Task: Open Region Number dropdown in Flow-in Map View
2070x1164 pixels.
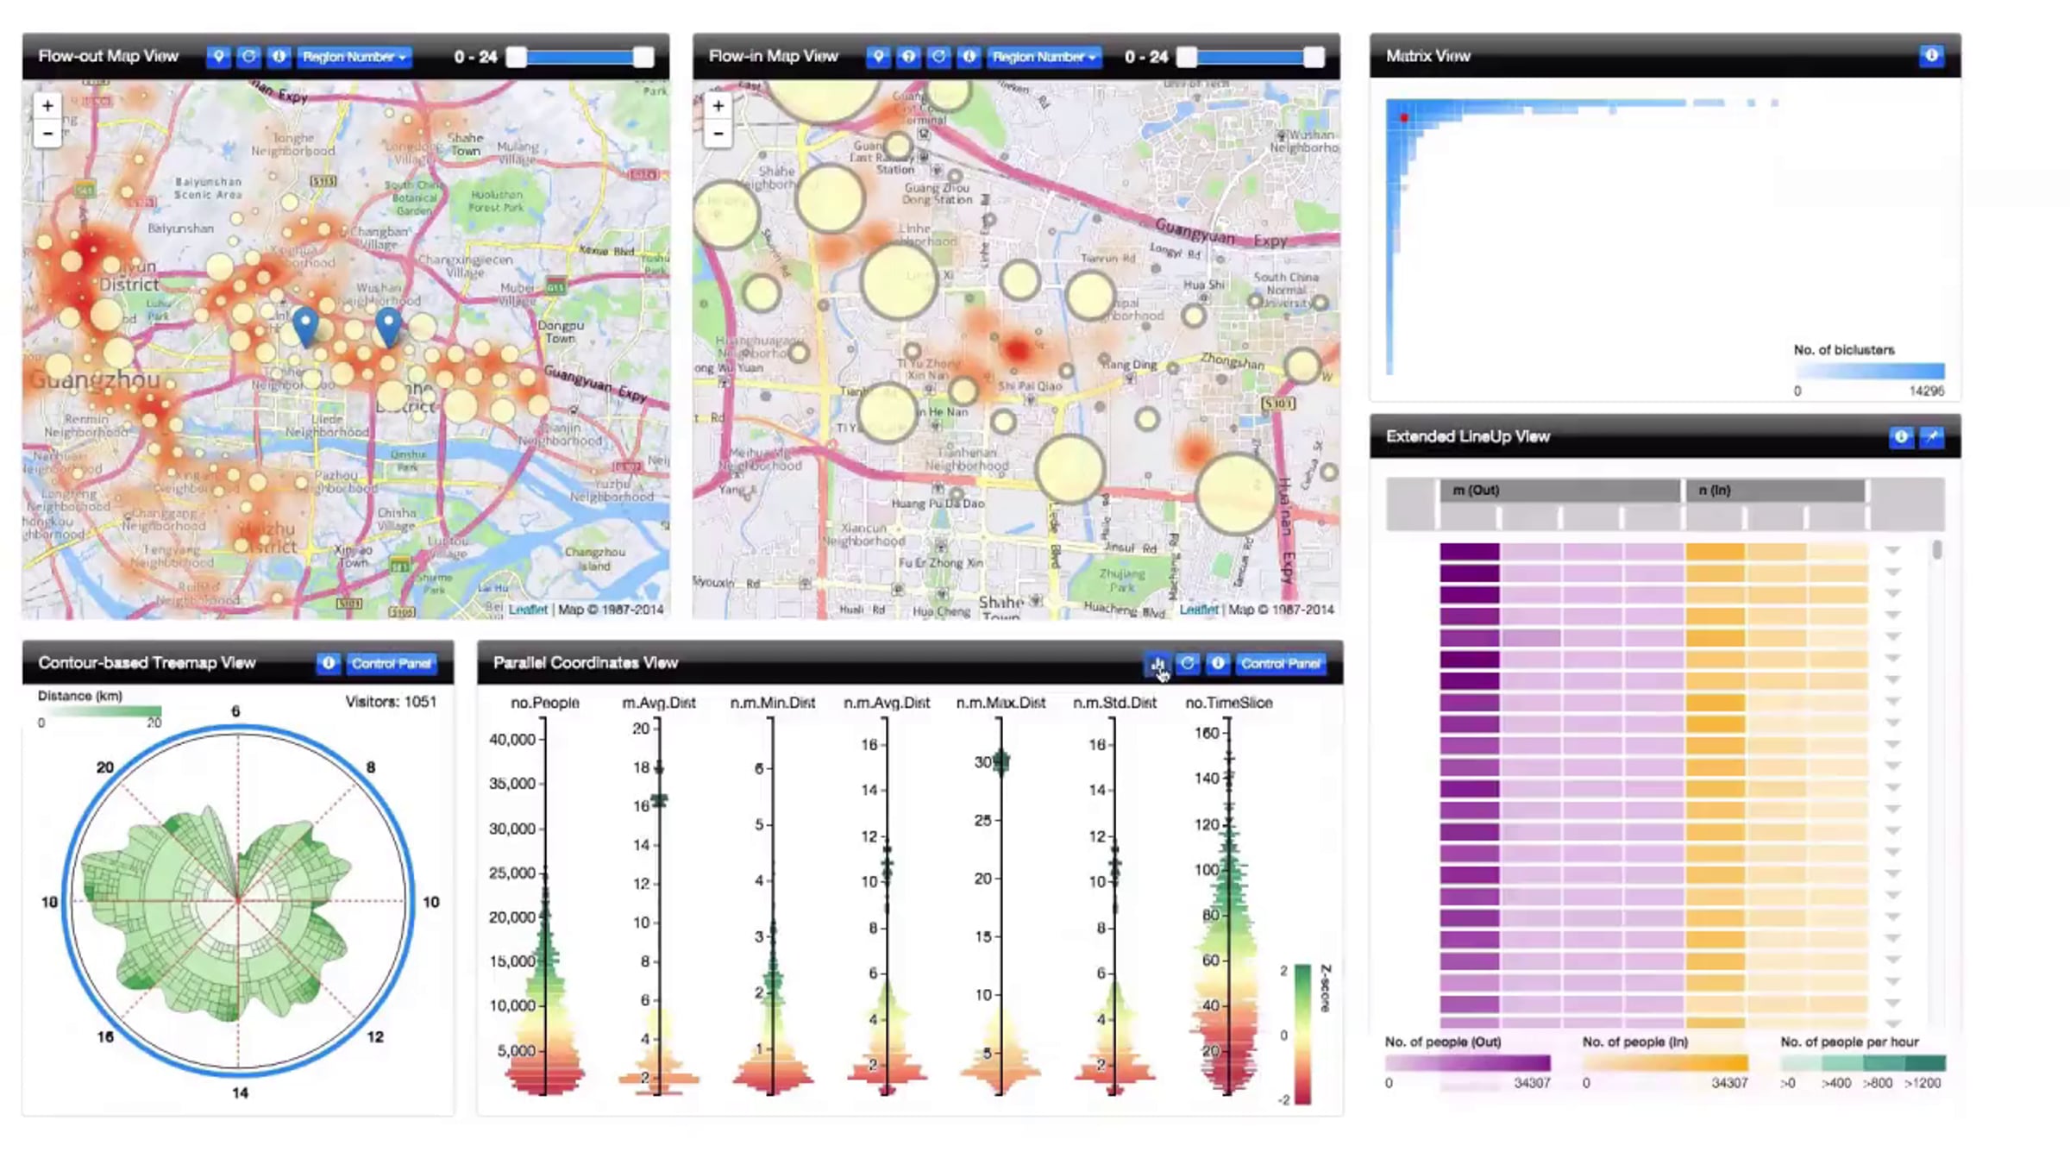Action: (x=1044, y=57)
